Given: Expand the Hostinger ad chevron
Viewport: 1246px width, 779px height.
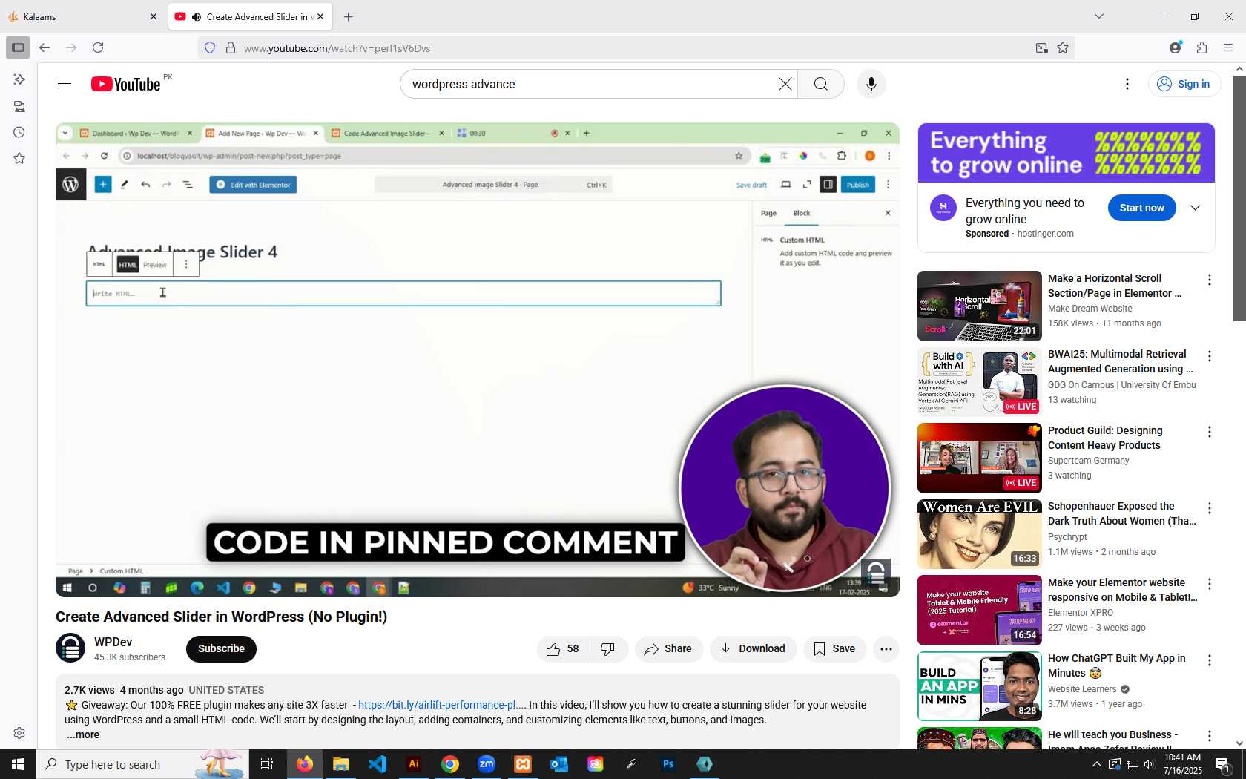Looking at the screenshot, I should click(x=1196, y=208).
